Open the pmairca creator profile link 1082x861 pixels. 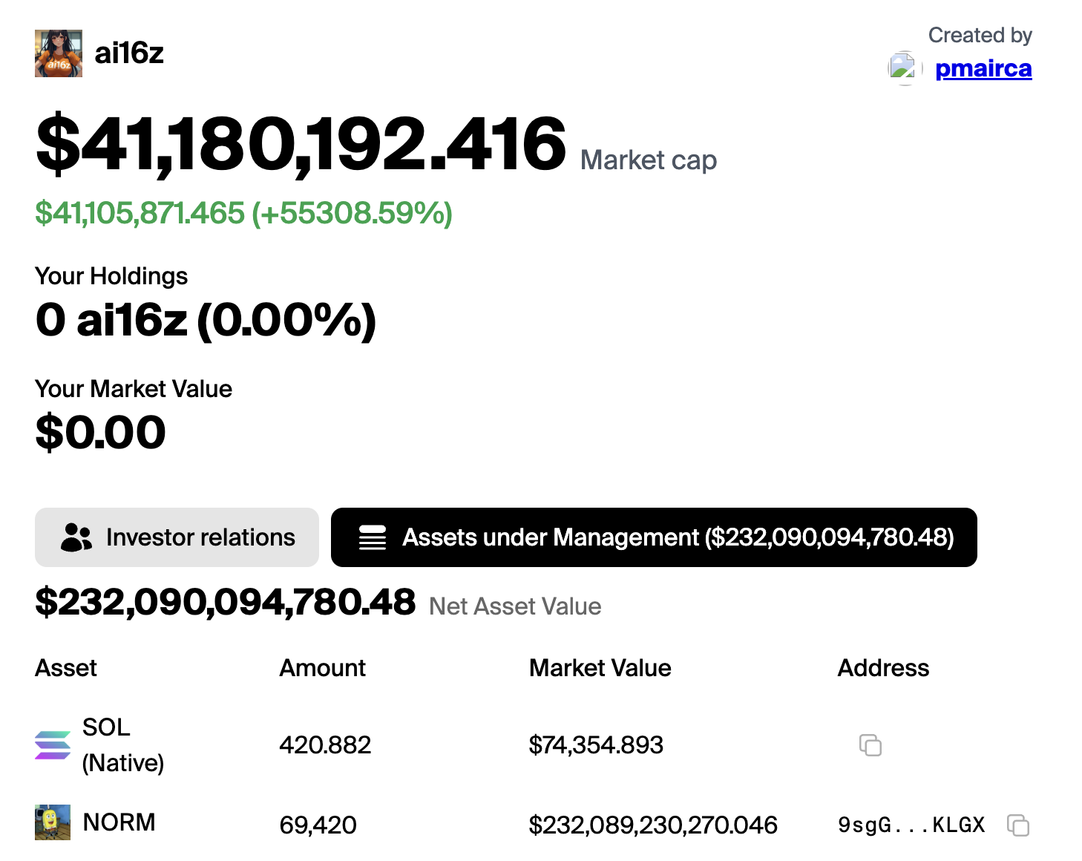coord(983,68)
